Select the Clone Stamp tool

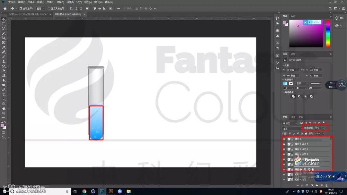pos(4,61)
